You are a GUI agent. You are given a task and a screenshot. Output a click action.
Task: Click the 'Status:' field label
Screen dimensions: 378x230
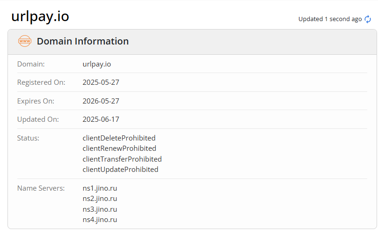28,138
